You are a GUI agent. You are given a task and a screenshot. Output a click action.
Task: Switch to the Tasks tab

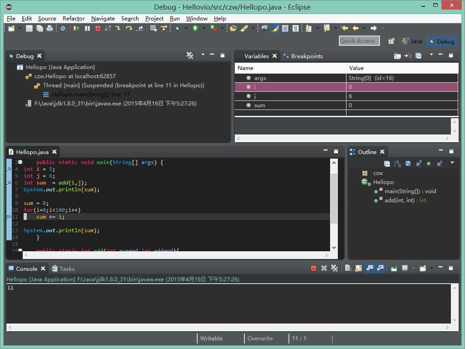click(x=63, y=269)
